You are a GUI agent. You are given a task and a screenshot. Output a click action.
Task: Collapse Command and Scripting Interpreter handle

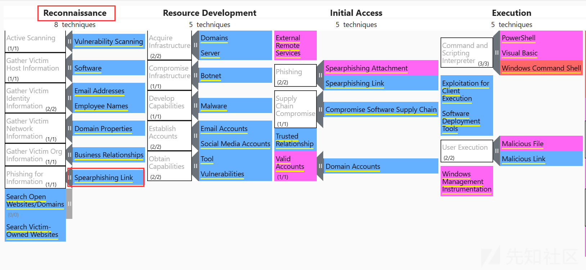496,53
